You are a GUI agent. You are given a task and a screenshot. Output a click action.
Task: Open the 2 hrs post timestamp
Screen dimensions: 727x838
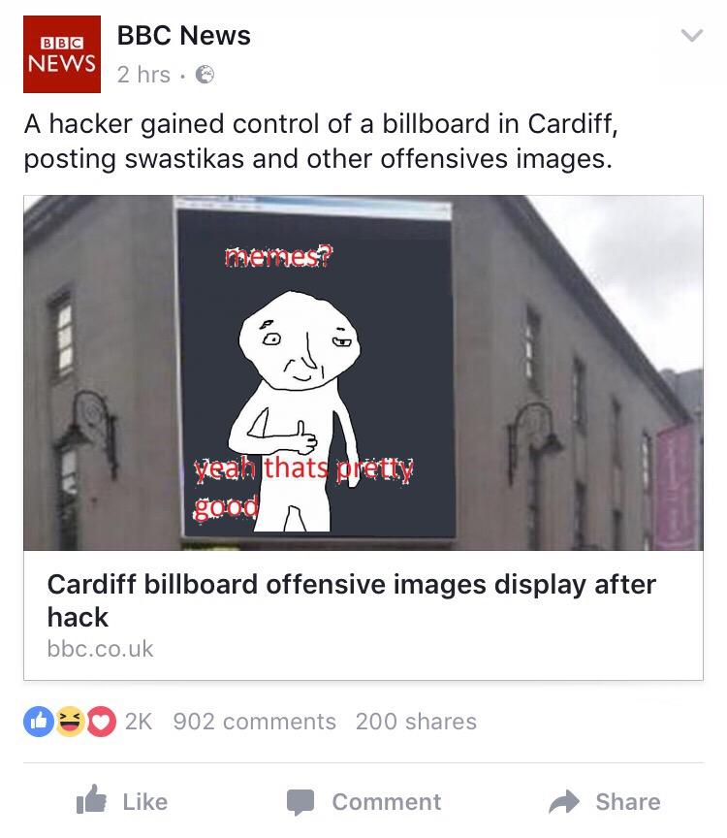pos(143,75)
